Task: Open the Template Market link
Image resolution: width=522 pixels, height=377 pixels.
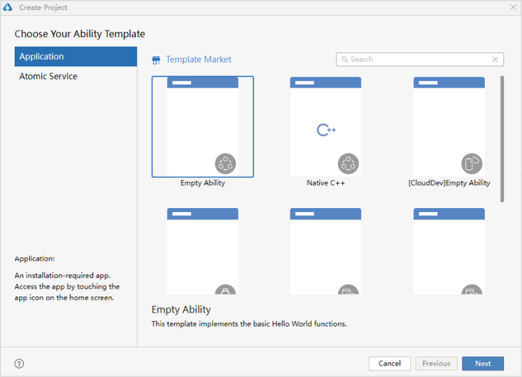Action: tap(199, 60)
